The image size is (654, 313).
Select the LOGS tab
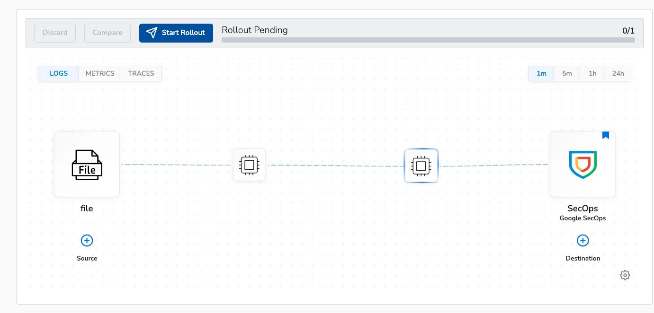click(x=58, y=73)
